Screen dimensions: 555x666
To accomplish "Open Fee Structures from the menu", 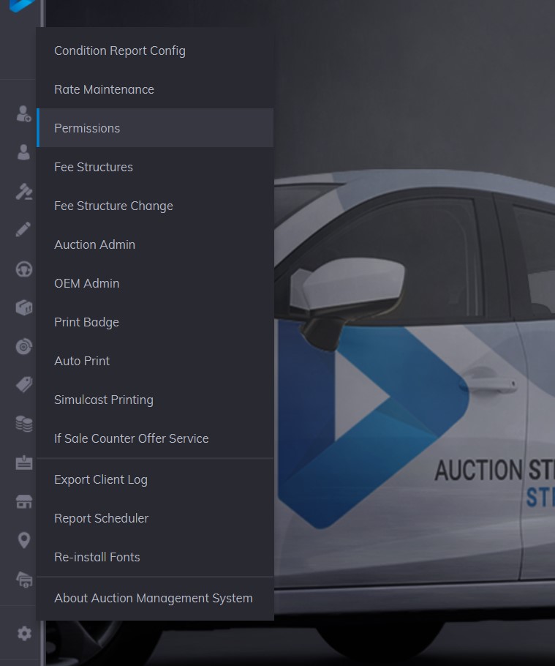I will [94, 167].
